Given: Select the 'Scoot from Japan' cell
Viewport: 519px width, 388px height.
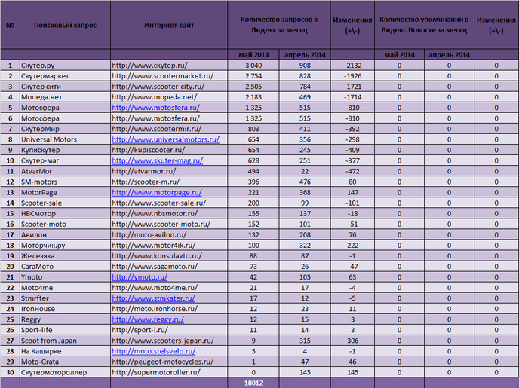Looking at the screenshot, I should (x=65, y=341).
